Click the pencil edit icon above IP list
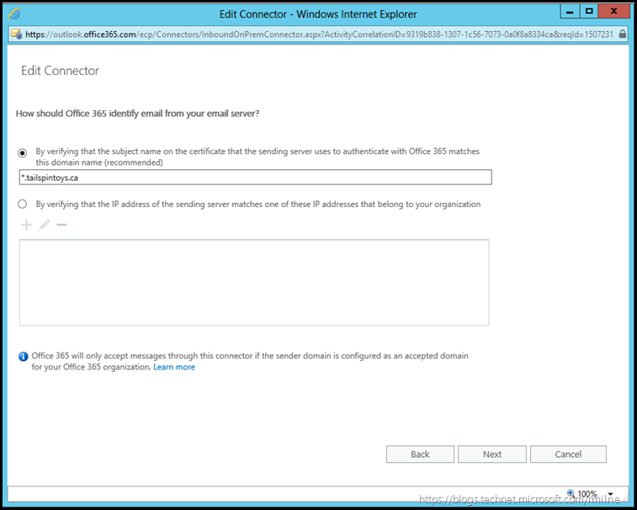 pos(44,225)
